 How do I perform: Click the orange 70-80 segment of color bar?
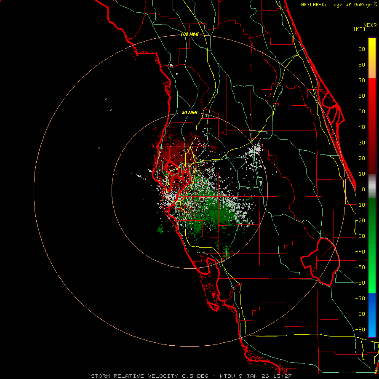point(372,72)
